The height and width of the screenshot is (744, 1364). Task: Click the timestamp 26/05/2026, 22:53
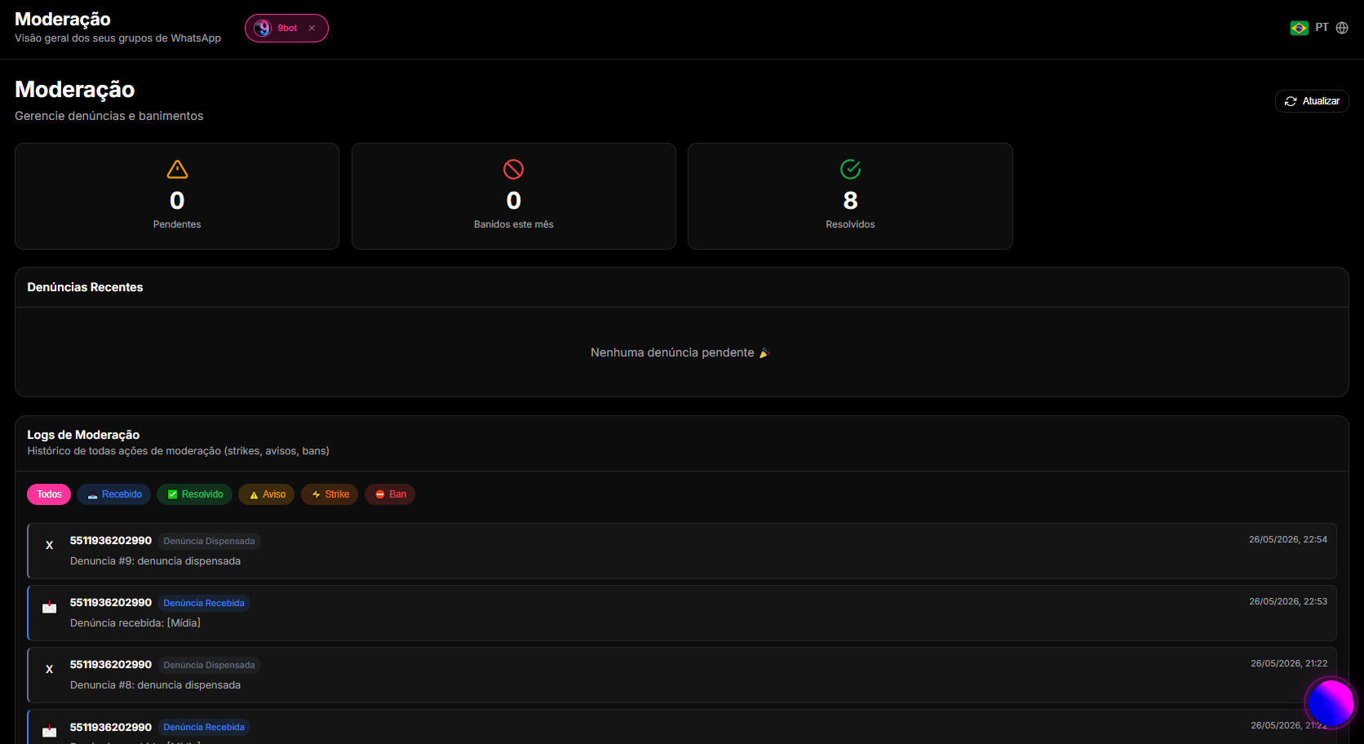point(1288,601)
